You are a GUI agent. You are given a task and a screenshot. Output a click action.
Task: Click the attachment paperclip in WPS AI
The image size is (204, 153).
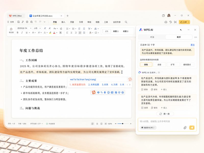[x=185, y=128]
